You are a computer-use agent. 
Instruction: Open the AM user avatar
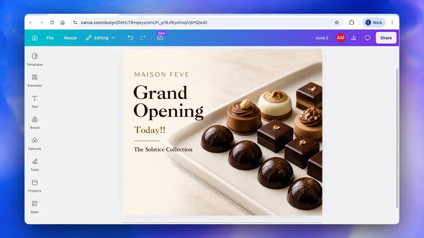(x=341, y=38)
